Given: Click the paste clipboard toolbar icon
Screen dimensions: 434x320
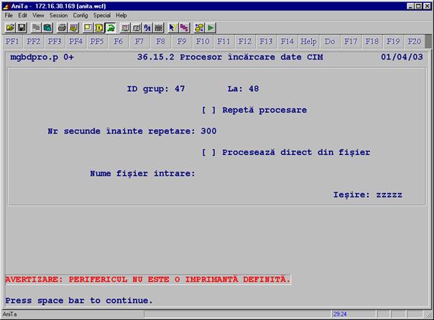Looking at the screenshot, I should tap(47, 27).
